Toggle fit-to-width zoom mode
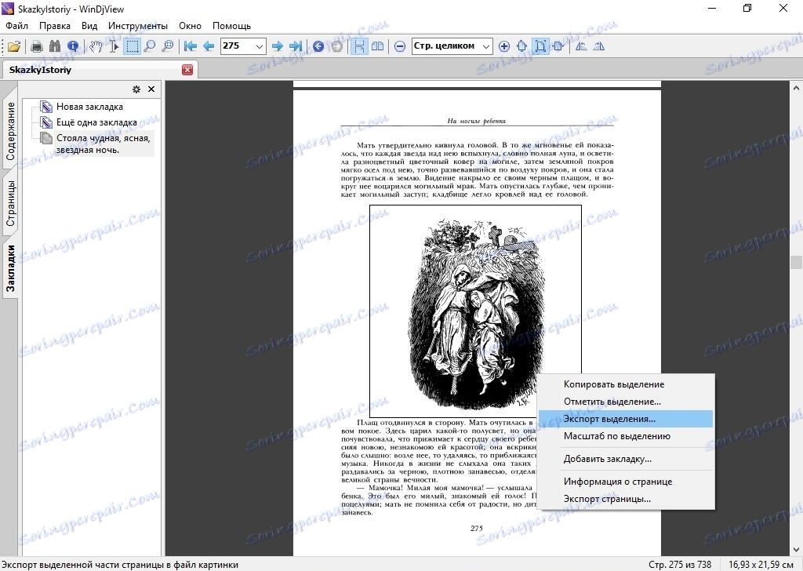Viewport: 803px width, 571px height. point(557,46)
